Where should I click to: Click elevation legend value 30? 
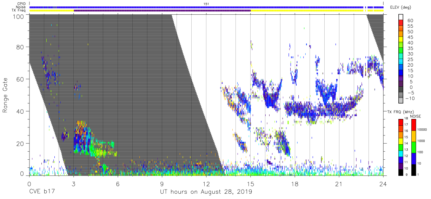click(x=410, y=54)
